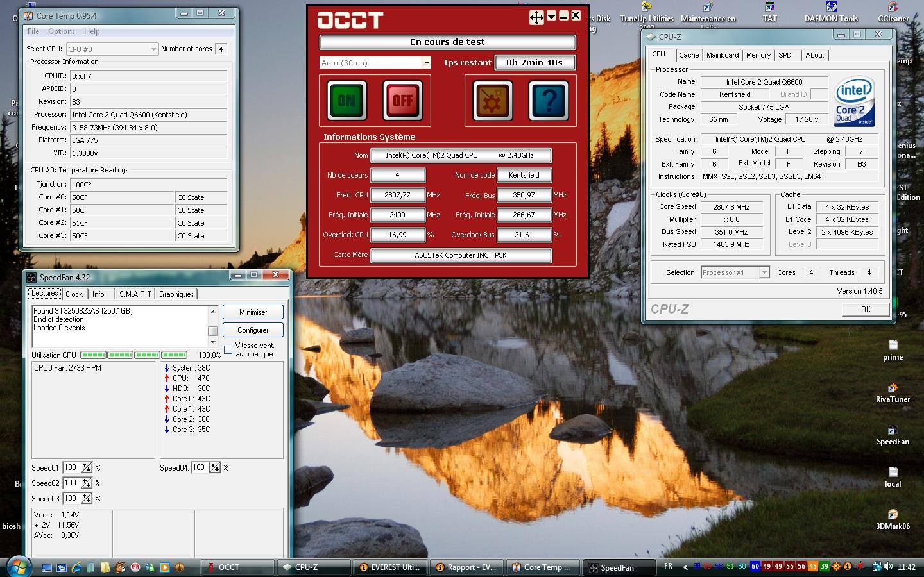This screenshot has height=577, width=924.
Task: Launch Internet Explorer from quick launch
Action: 76,567
